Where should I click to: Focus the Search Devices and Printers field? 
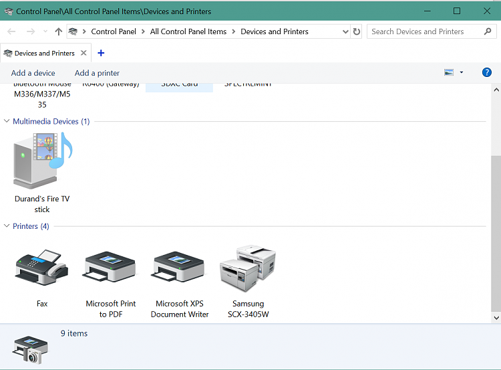click(x=432, y=31)
